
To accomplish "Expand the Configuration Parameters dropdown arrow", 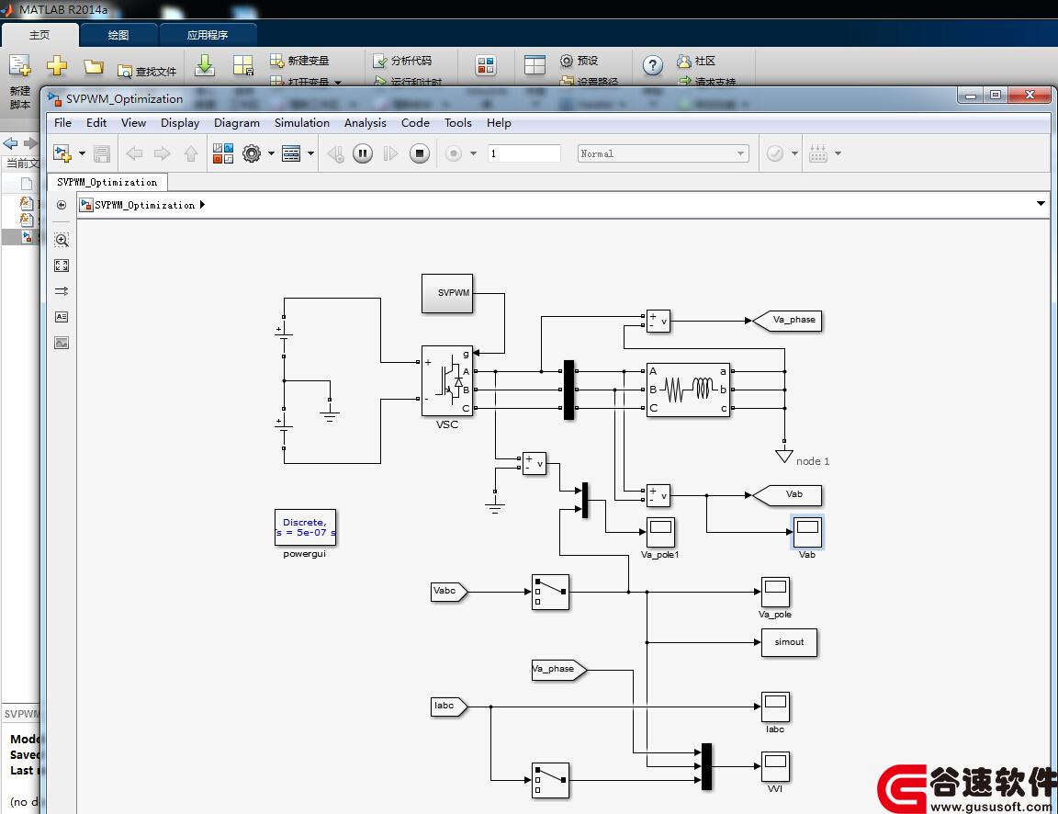I will tap(271, 154).
